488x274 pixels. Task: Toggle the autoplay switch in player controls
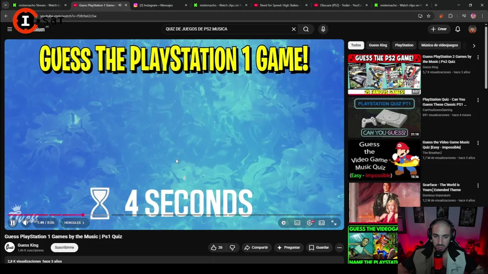(x=284, y=223)
